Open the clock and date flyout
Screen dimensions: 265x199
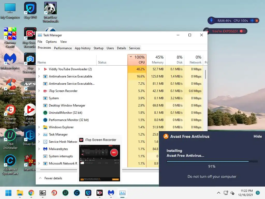245,193
